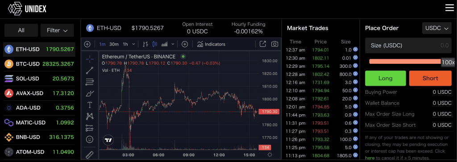457x162 pixels.
Task: Select the crosshair cursor tool
Action: click(90, 59)
